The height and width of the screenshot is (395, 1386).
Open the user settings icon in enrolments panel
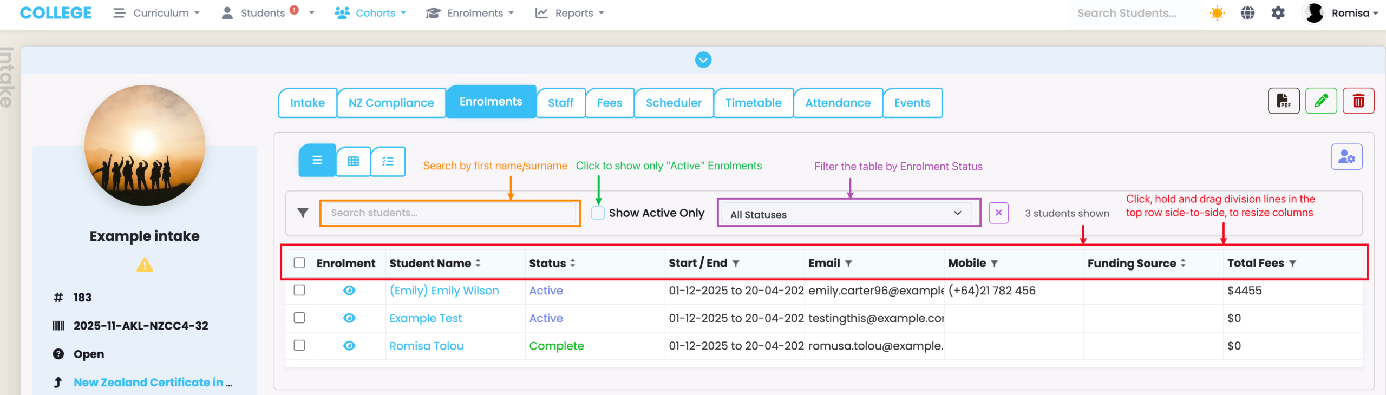click(1346, 157)
